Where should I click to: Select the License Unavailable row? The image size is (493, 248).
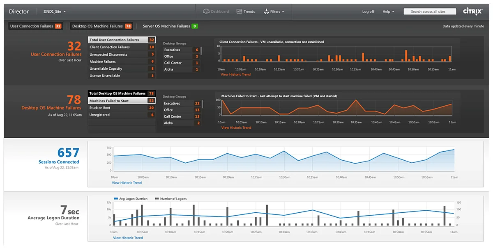[x=122, y=76]
